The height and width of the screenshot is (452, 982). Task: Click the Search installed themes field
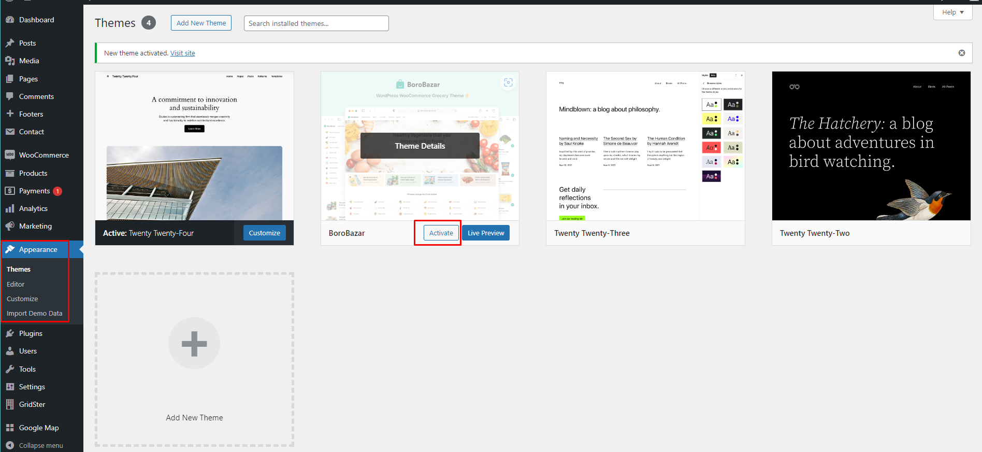[316, 23]
